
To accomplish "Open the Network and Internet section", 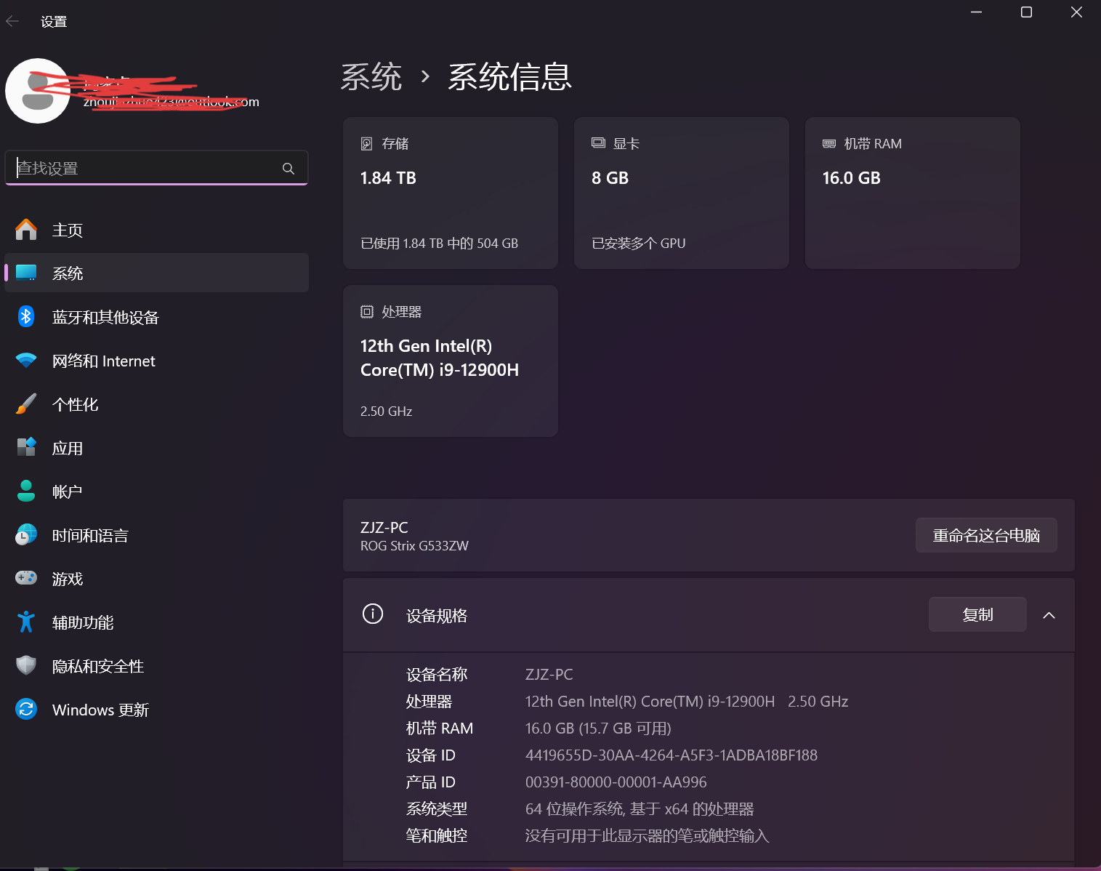I will [104, 361].
